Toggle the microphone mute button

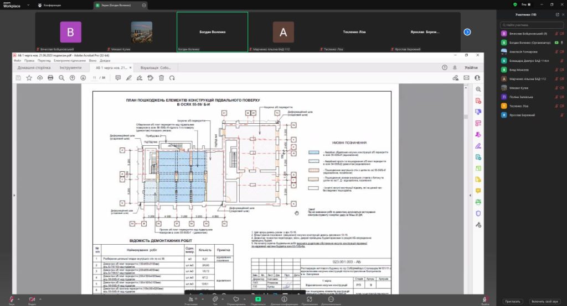12,299
